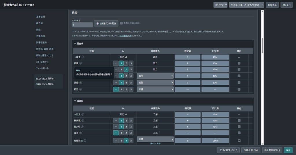Screen dimensions: 296x155
Task: Click the 能力P 25/25 残り 0 status
Action: (x=45, y=79)
